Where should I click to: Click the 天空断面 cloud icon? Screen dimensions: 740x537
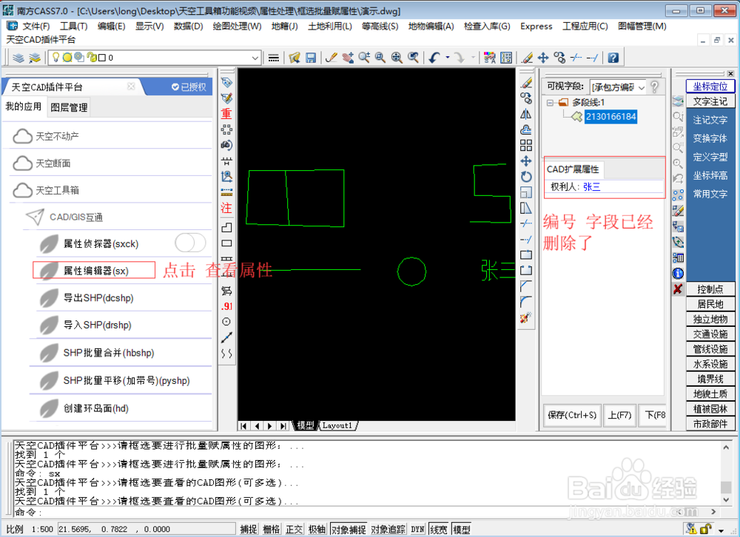click(22, 163)
